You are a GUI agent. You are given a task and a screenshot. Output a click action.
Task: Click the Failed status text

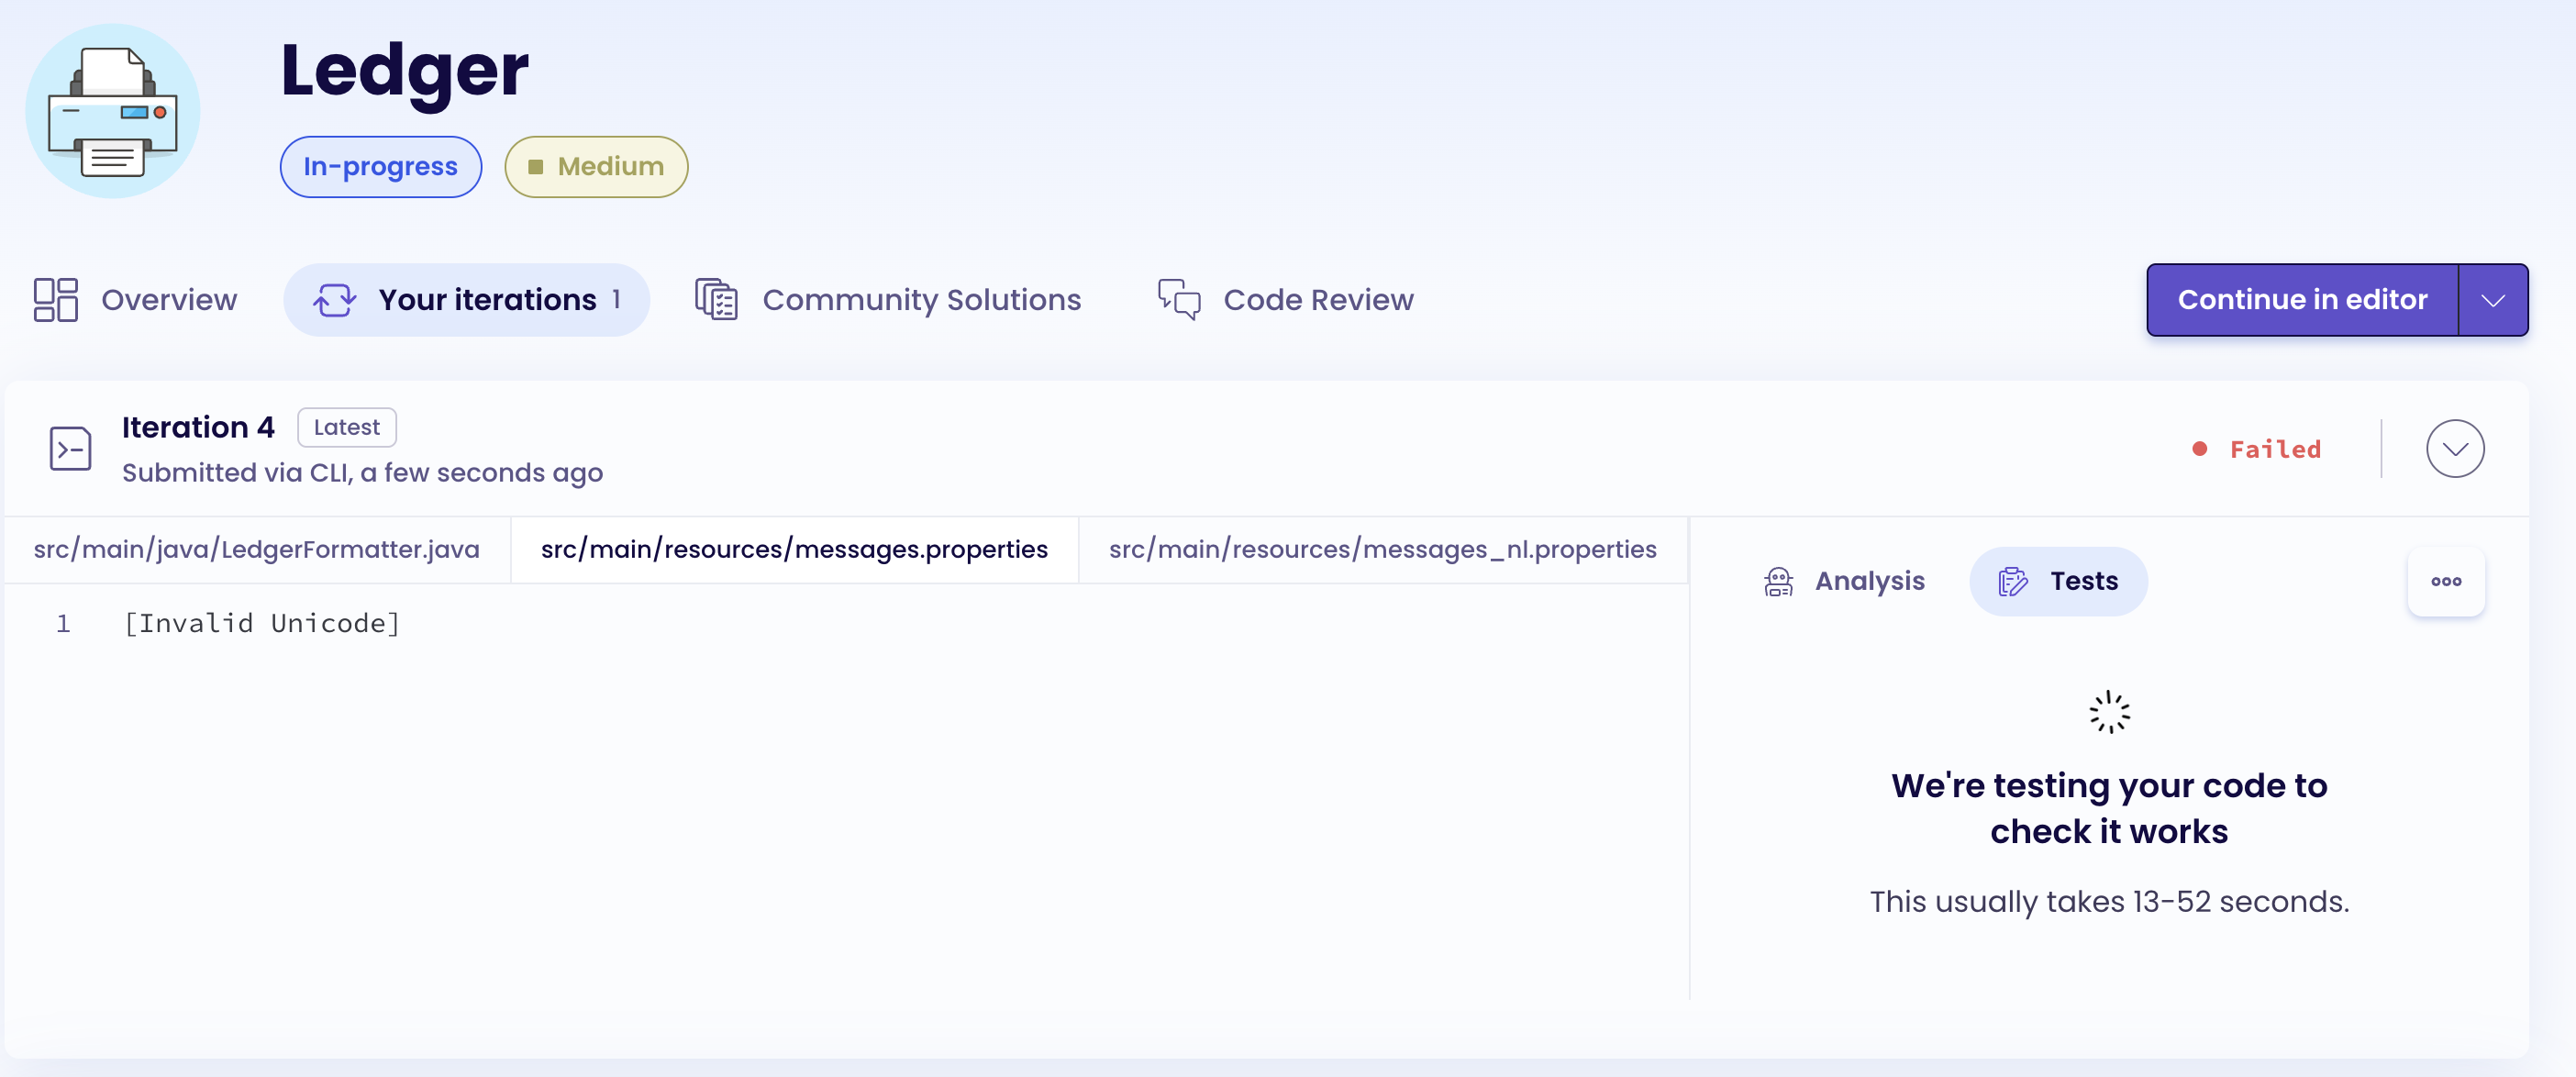pyautogui.click(x=2275, y=449)
